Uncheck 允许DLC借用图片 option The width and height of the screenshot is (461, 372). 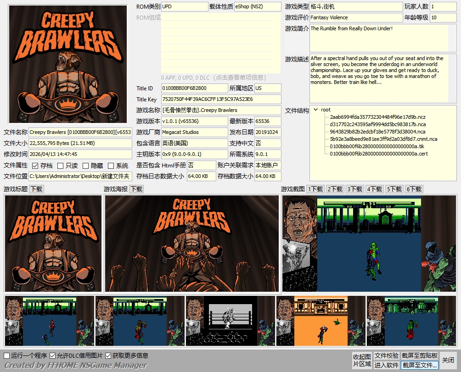coord(53,355)
